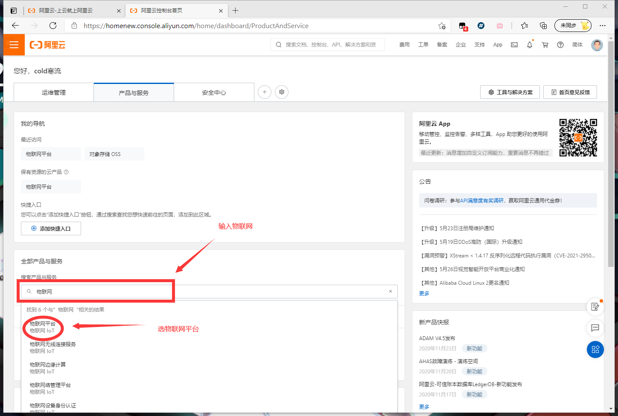Viewport: 618px width, 416px height.
Task: Open the 费用 menu
Action: pyautogui.click(x=405, y=45)
